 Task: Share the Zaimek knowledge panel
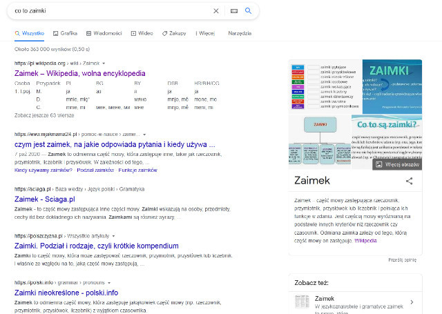click(409, 181)
